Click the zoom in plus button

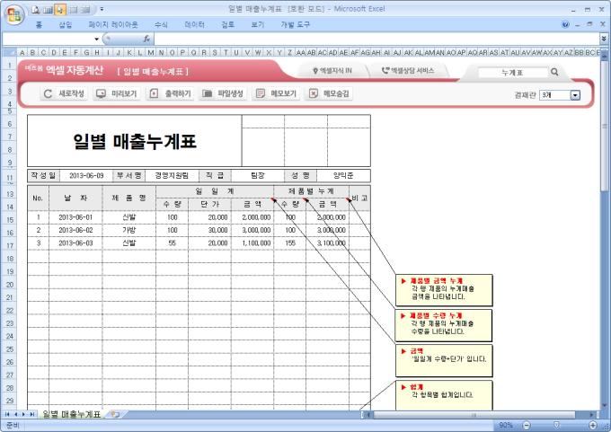tap(593, 425)
